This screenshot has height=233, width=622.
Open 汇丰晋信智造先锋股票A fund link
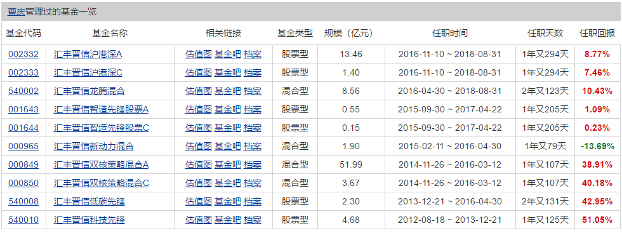tap(101, 110)
